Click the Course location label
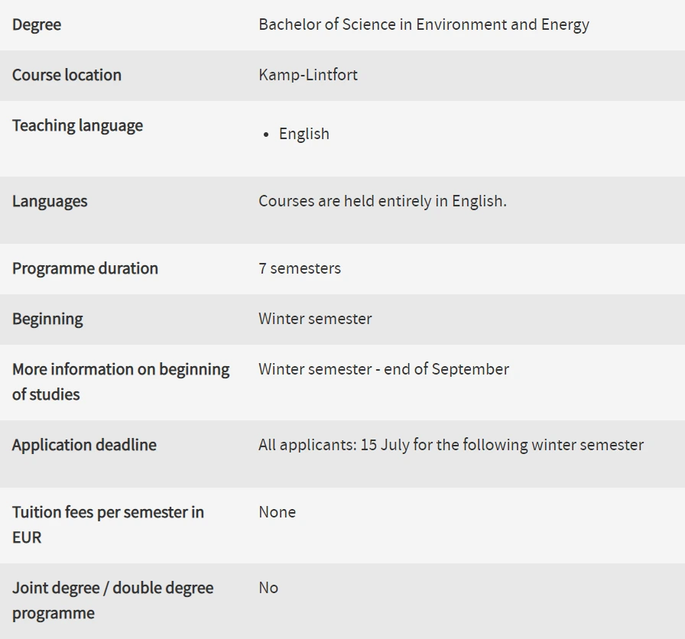This screenshot has height=639, width=685. (x=67, y=75)
